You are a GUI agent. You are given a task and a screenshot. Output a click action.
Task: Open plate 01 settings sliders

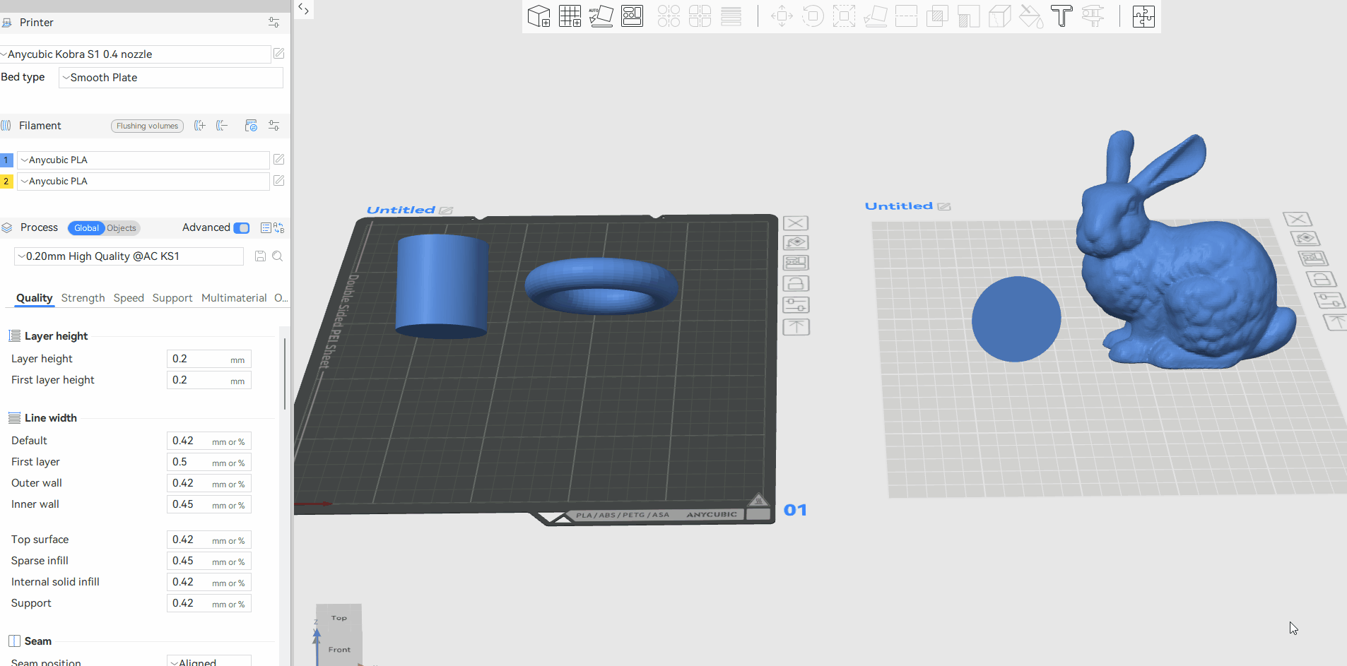pyautogui.click(x=796, y=305)
